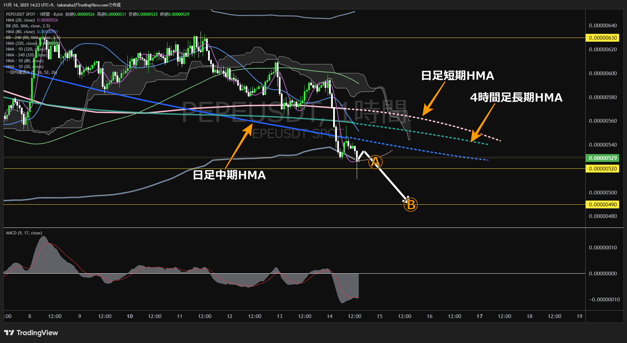Image resolution: width=627 pixels, height=343 pixels.
Task: Click the date label 17 on time axis
Action: coord(480,316)
